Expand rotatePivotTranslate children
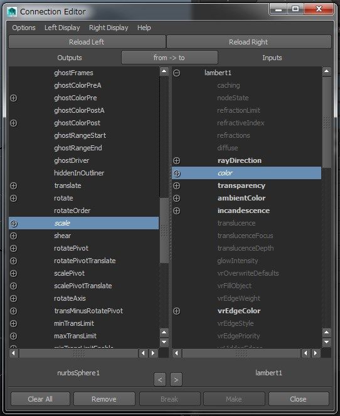The height and width of the screenshot is (416, 340). 14,261
